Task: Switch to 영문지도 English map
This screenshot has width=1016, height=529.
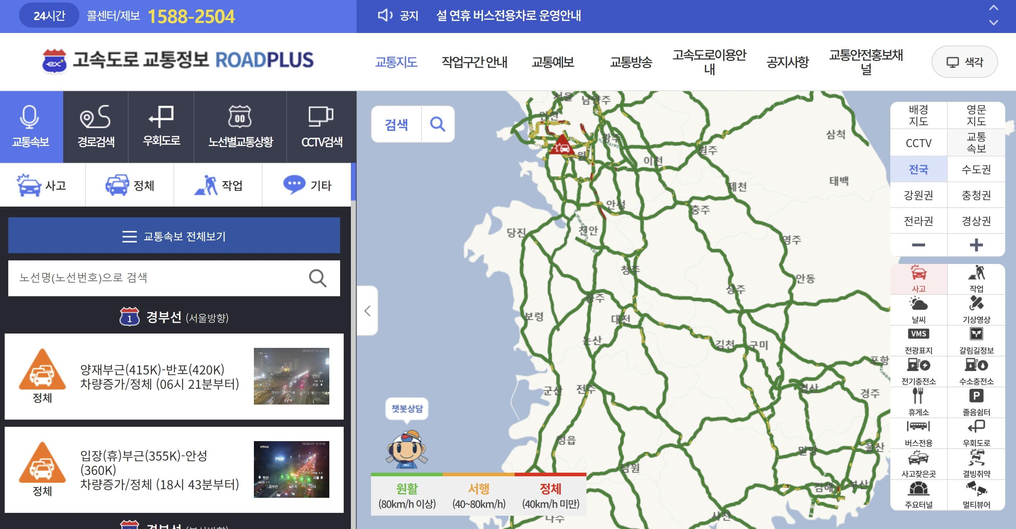Action: coord(976,115)
